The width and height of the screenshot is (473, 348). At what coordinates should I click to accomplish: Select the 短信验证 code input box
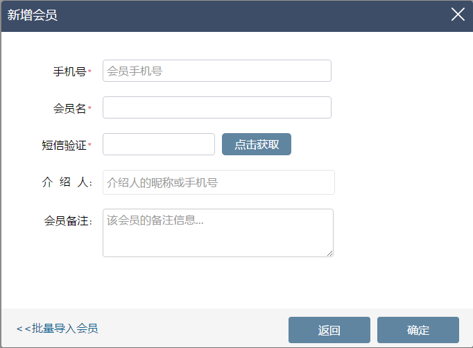[x=159, y=144]
